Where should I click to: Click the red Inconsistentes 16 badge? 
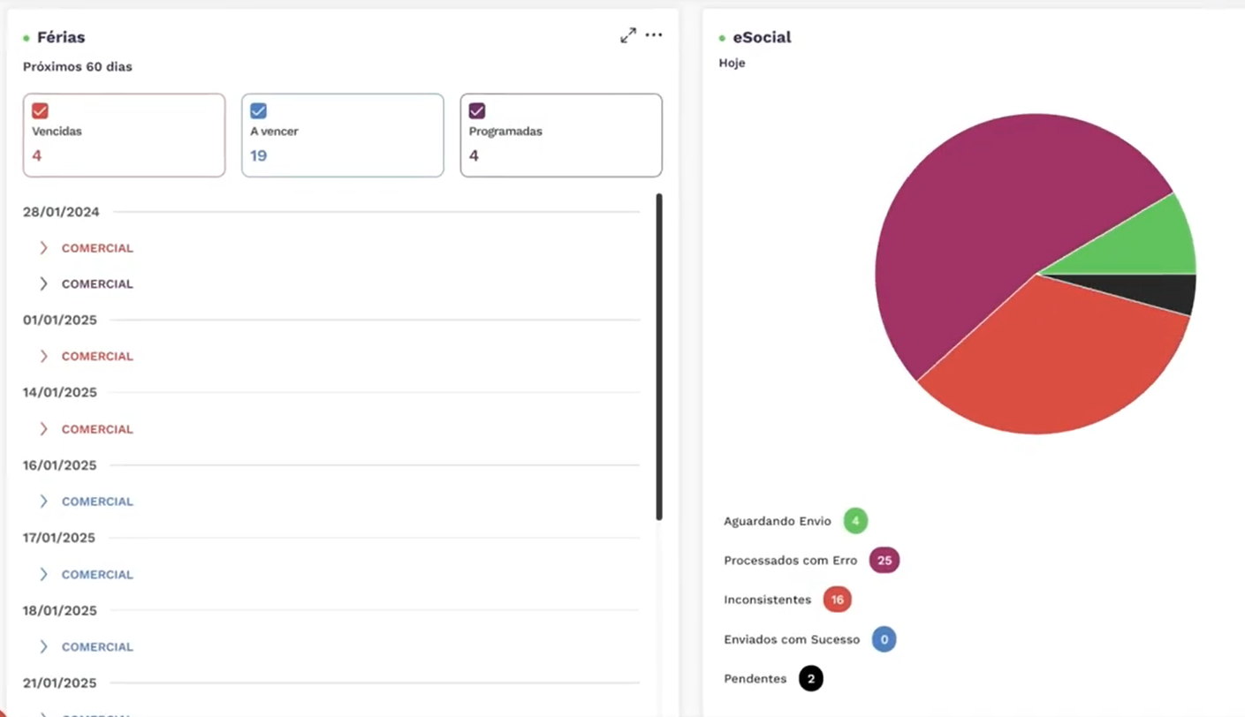837,600
